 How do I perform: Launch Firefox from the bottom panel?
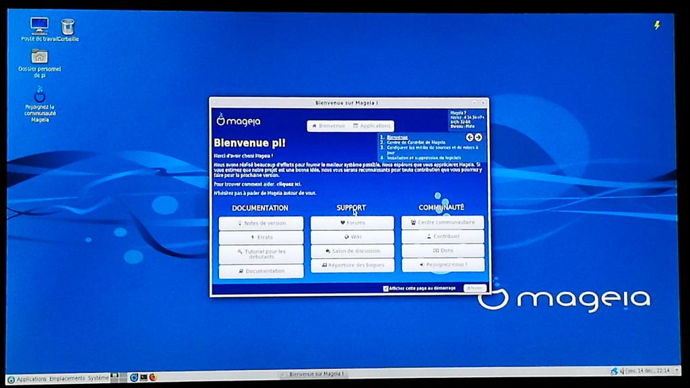(x=153, y=377)
